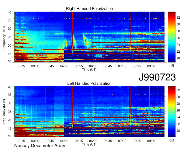Click the 40 MHz tick of Right Handed plot
Viewport: 183px width, 149px height.
point(9,12)
